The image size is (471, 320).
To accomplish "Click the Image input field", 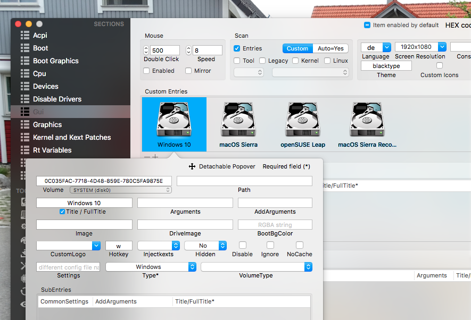I will tap(84, 224).
